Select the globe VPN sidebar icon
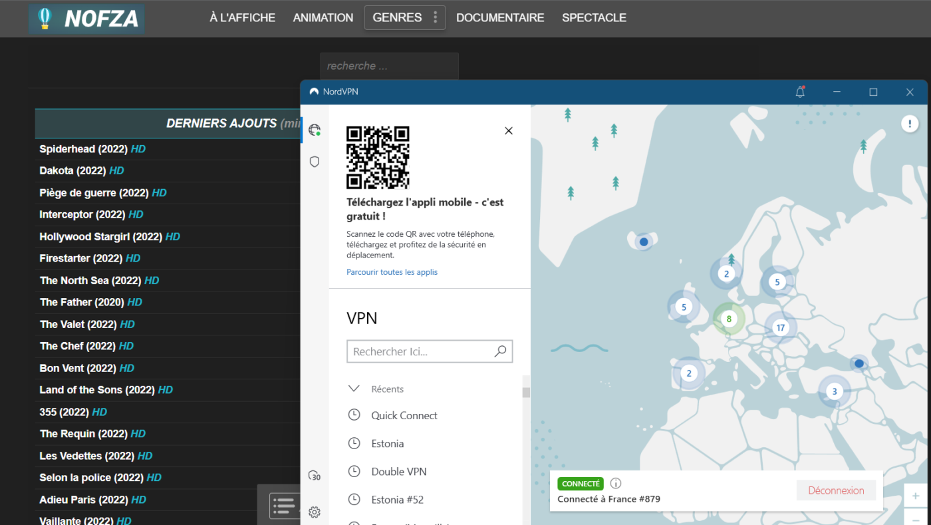The height and width of the screenshot is (525, 931). [315, 130]
